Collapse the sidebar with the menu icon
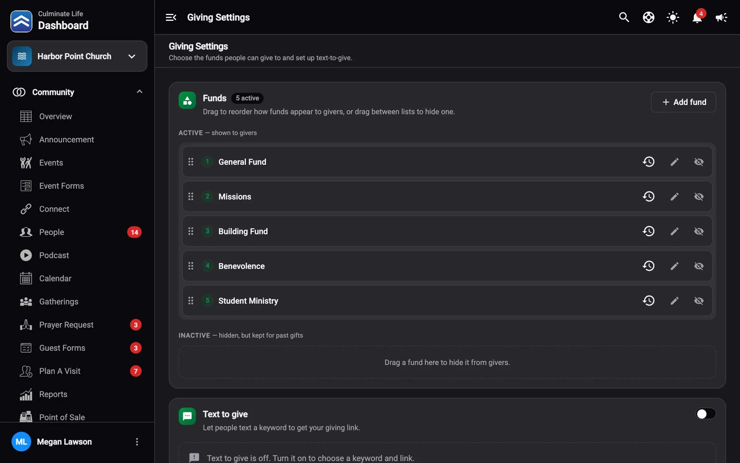Image resolution: width=740 pixels, height=463 pixels. (171, 17)
